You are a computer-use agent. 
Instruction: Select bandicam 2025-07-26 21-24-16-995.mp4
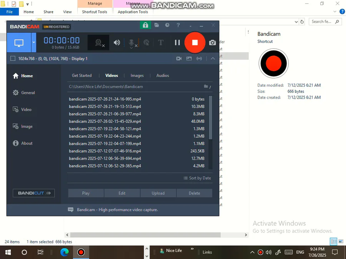[x=137, y=99]
